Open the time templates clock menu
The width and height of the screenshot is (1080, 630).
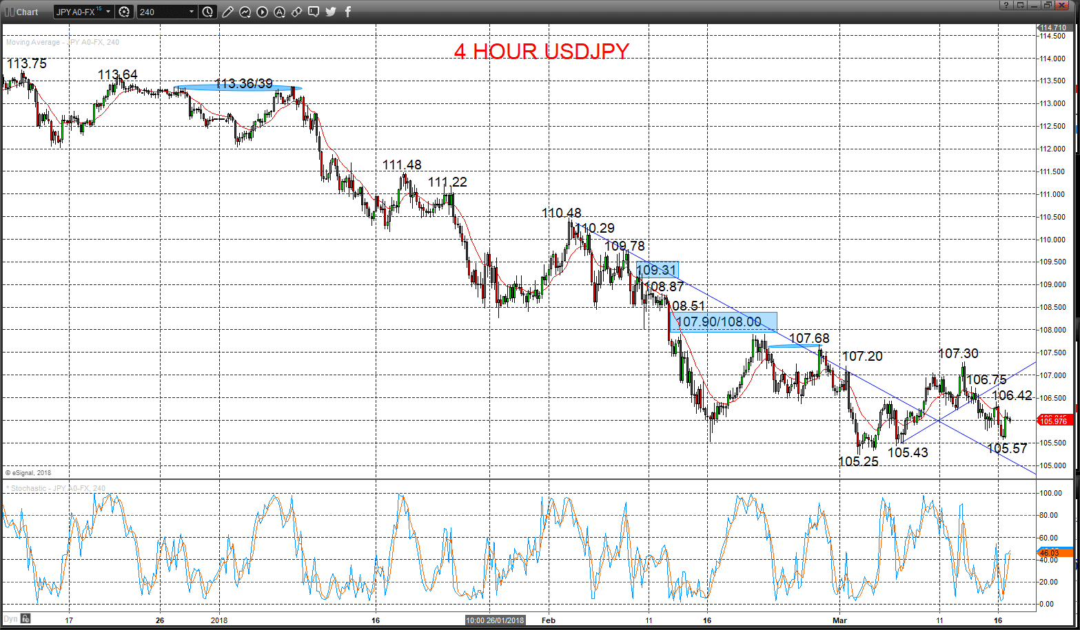(x=207, y=12)
